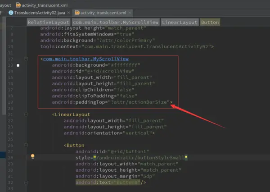The image size is (270, 192).
Task: Click the XML file icon on activity_translucent tab
Action: [x=77, y=13]
